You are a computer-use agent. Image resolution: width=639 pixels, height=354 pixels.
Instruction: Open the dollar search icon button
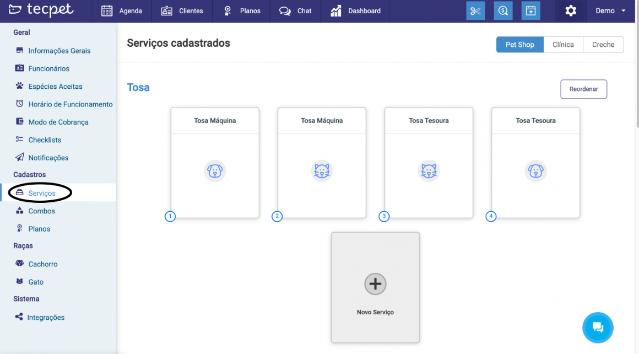point(503,11)
